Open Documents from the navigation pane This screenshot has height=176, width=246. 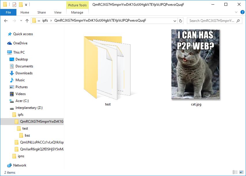[22, 66]
